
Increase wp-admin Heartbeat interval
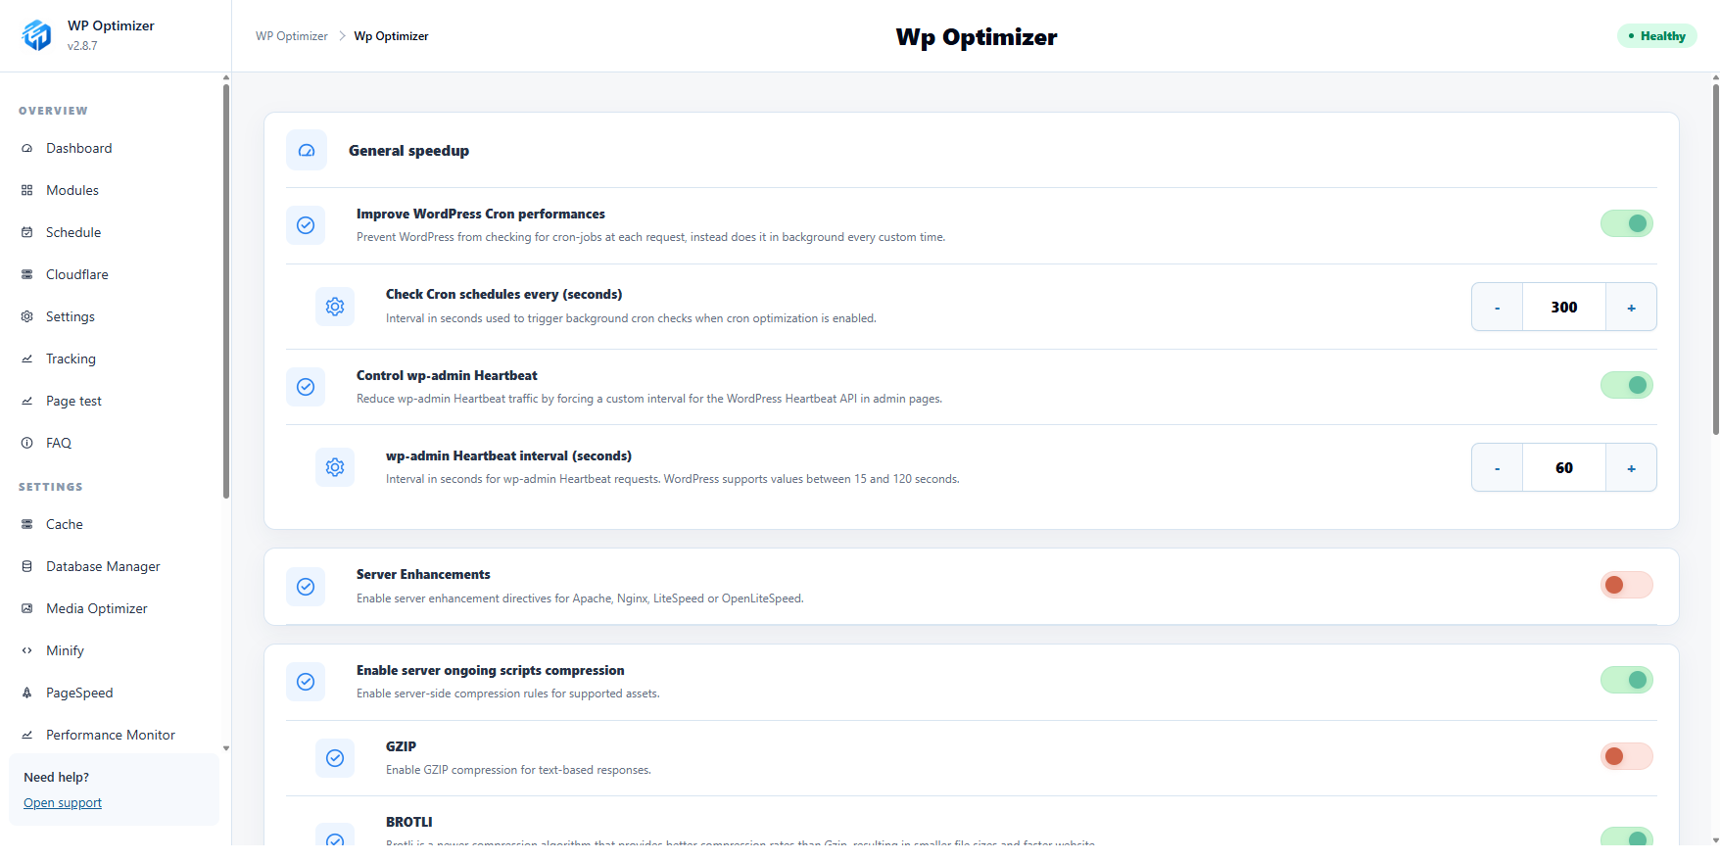1631,468
